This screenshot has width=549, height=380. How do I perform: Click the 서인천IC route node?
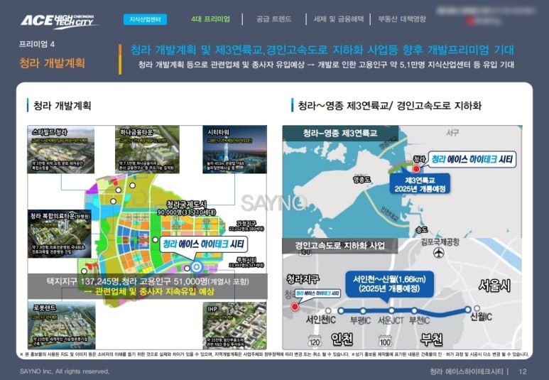(x=328, y=310)
